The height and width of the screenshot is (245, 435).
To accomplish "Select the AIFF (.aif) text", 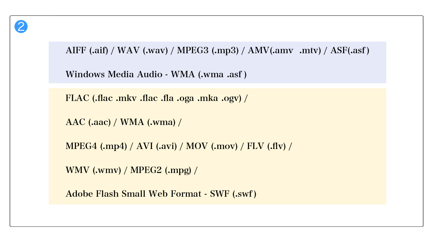I will click(x=87, y=51).
